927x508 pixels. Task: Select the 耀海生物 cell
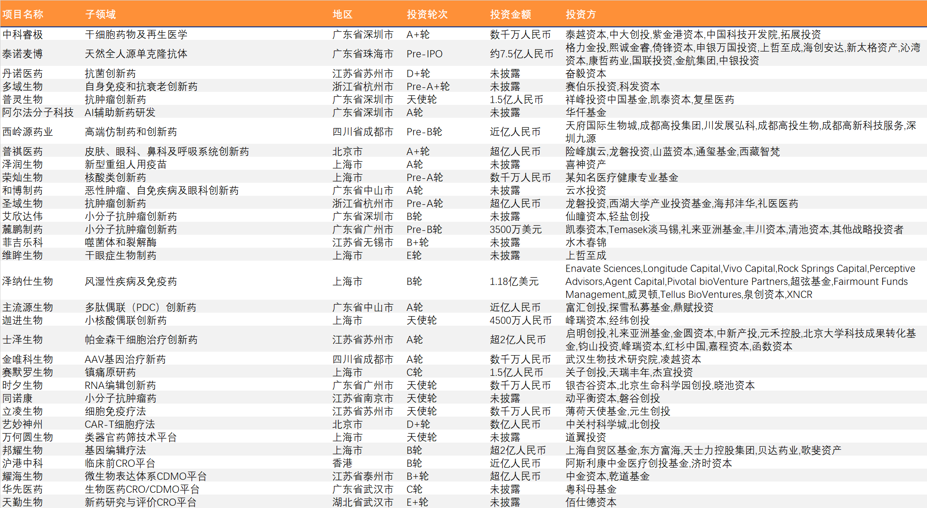point(23,476)
